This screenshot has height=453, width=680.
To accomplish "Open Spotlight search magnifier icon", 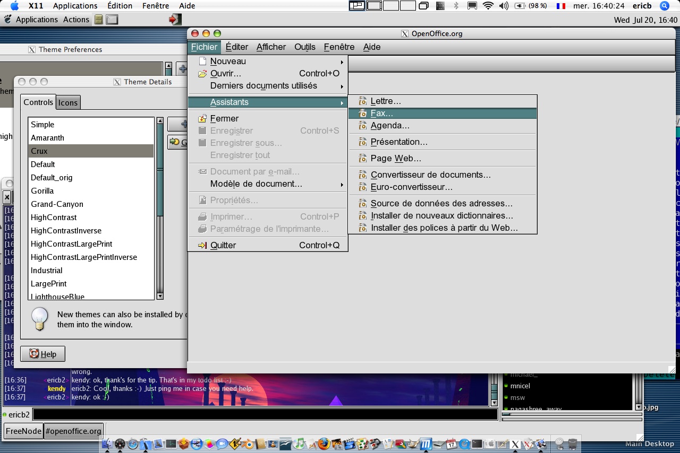I will click(664, 6).
